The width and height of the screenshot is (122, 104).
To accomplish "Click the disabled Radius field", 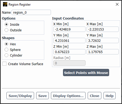I will point(69,63).
